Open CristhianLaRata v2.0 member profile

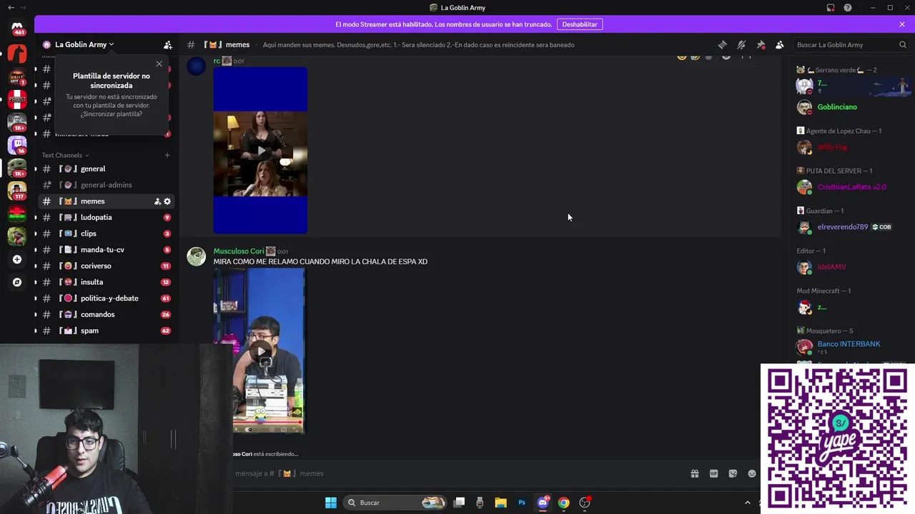coord(851,187)
